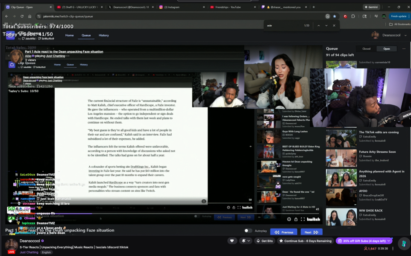Viewport: 411px width, 256px height.
Task: Open the stream three-dot more menu
Action: tap(393, 248)
